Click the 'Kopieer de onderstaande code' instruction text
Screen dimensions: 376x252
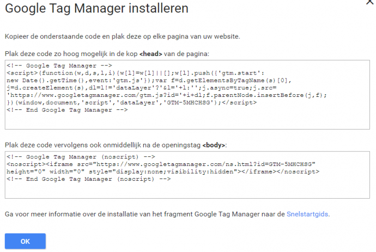123,36
